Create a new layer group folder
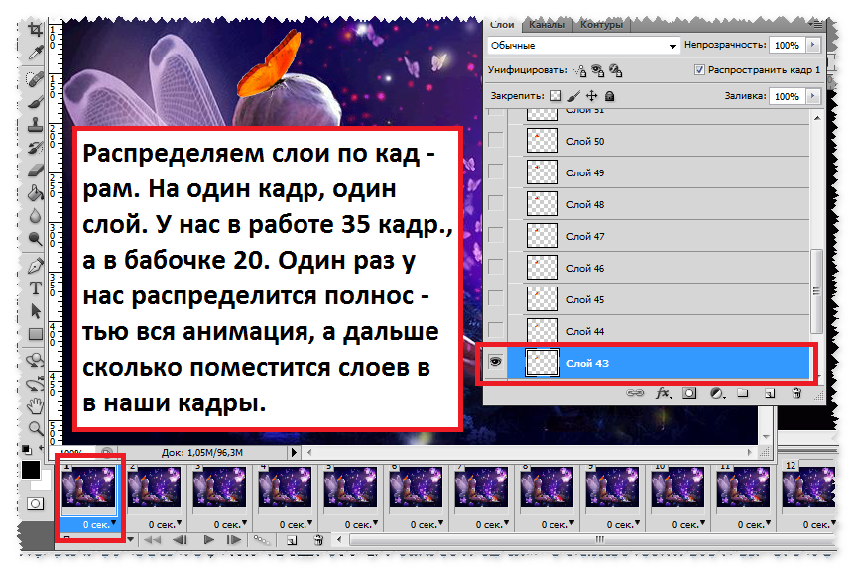Screen dimensions: 855x574 coord(743,393)
